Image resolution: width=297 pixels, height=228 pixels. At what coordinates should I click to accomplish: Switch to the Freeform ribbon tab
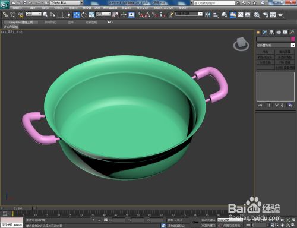(50, 22)
